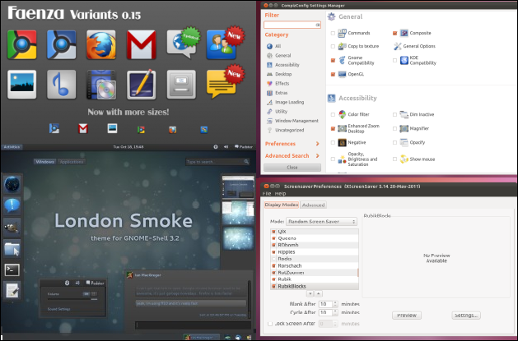Screen dimensions: 518x341
Task: Click the small Firefox icon in sizes row
Action: [172, 130]
